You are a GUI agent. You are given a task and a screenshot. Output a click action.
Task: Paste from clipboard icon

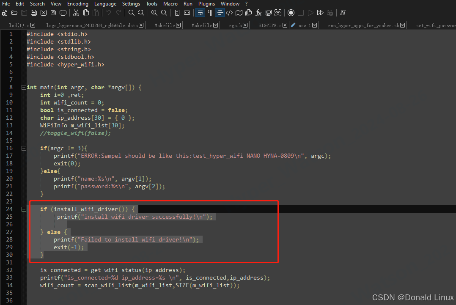tap(96, 13)
